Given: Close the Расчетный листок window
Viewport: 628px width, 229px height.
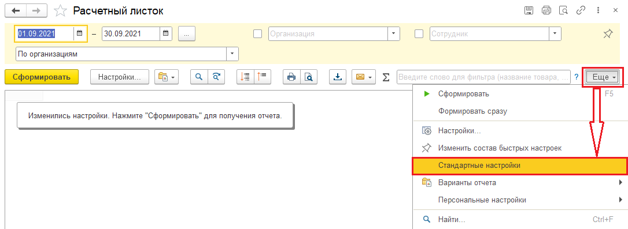Looking at the screenshot, I should 615,11.
